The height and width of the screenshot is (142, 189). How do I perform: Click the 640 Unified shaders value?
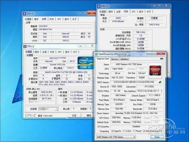[x=120, y=95]
